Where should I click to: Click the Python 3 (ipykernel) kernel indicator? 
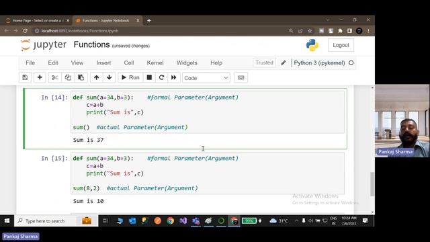tap(320, 63)
